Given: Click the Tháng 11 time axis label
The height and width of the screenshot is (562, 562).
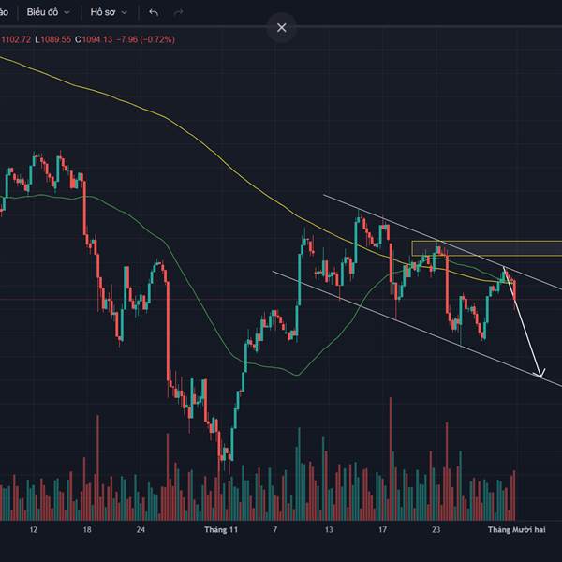Looking at the screenshot, I should (x=221, y=529).
